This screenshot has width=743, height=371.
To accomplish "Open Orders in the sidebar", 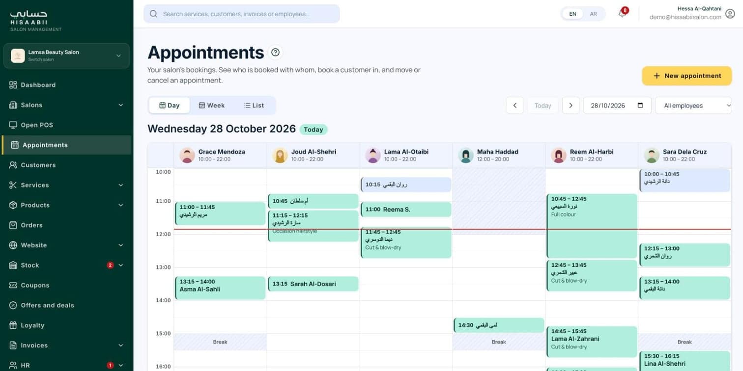I will click(x=66, y=225).
